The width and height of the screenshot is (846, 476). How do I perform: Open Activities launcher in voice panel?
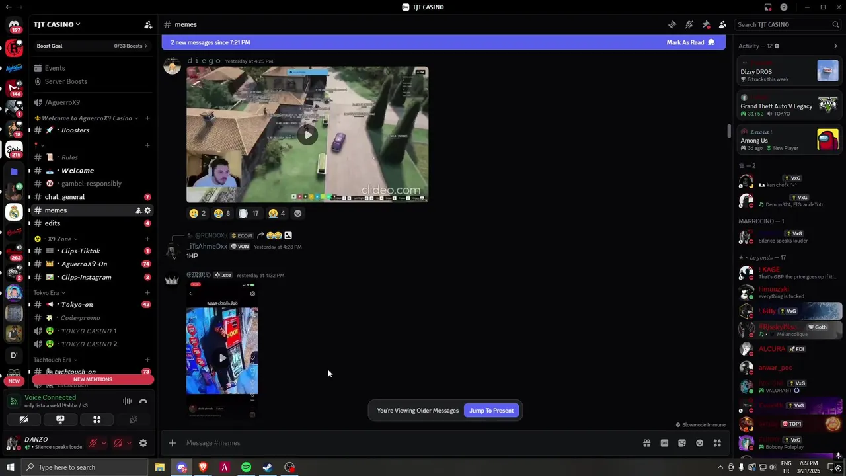point(96,420)
